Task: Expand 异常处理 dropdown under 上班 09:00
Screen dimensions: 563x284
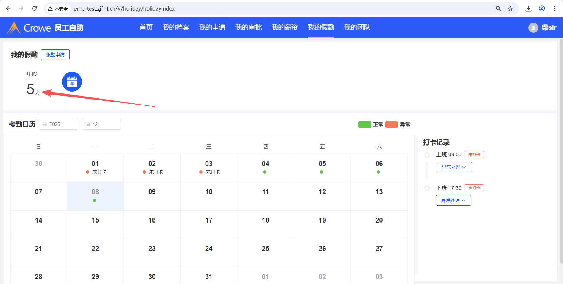Action: pyautogui.click(x=454, y=167)
